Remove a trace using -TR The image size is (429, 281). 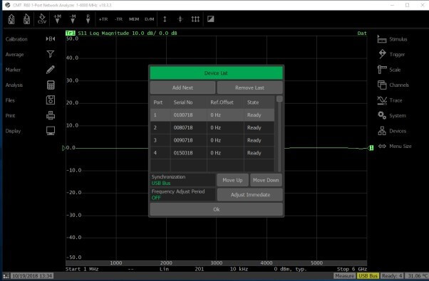[x=118, y=19]
